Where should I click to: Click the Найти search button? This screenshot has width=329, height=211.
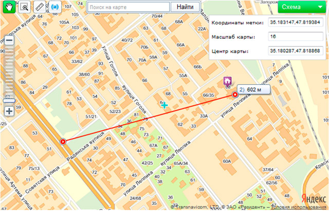[185, 7]
